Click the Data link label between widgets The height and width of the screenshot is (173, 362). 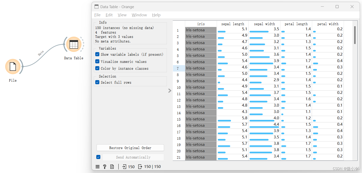41,53
